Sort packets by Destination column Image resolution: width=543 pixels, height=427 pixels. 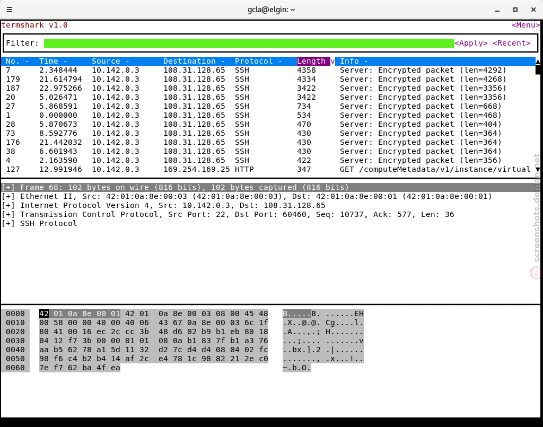point(194,62)
